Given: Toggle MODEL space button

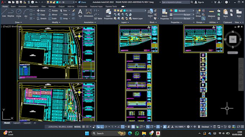Looking at the screenshot, I should tap(77, 127).
